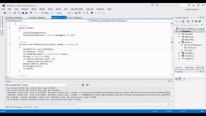Toggle pin on the Form1.cs* tab

click(x=62, y=17)
